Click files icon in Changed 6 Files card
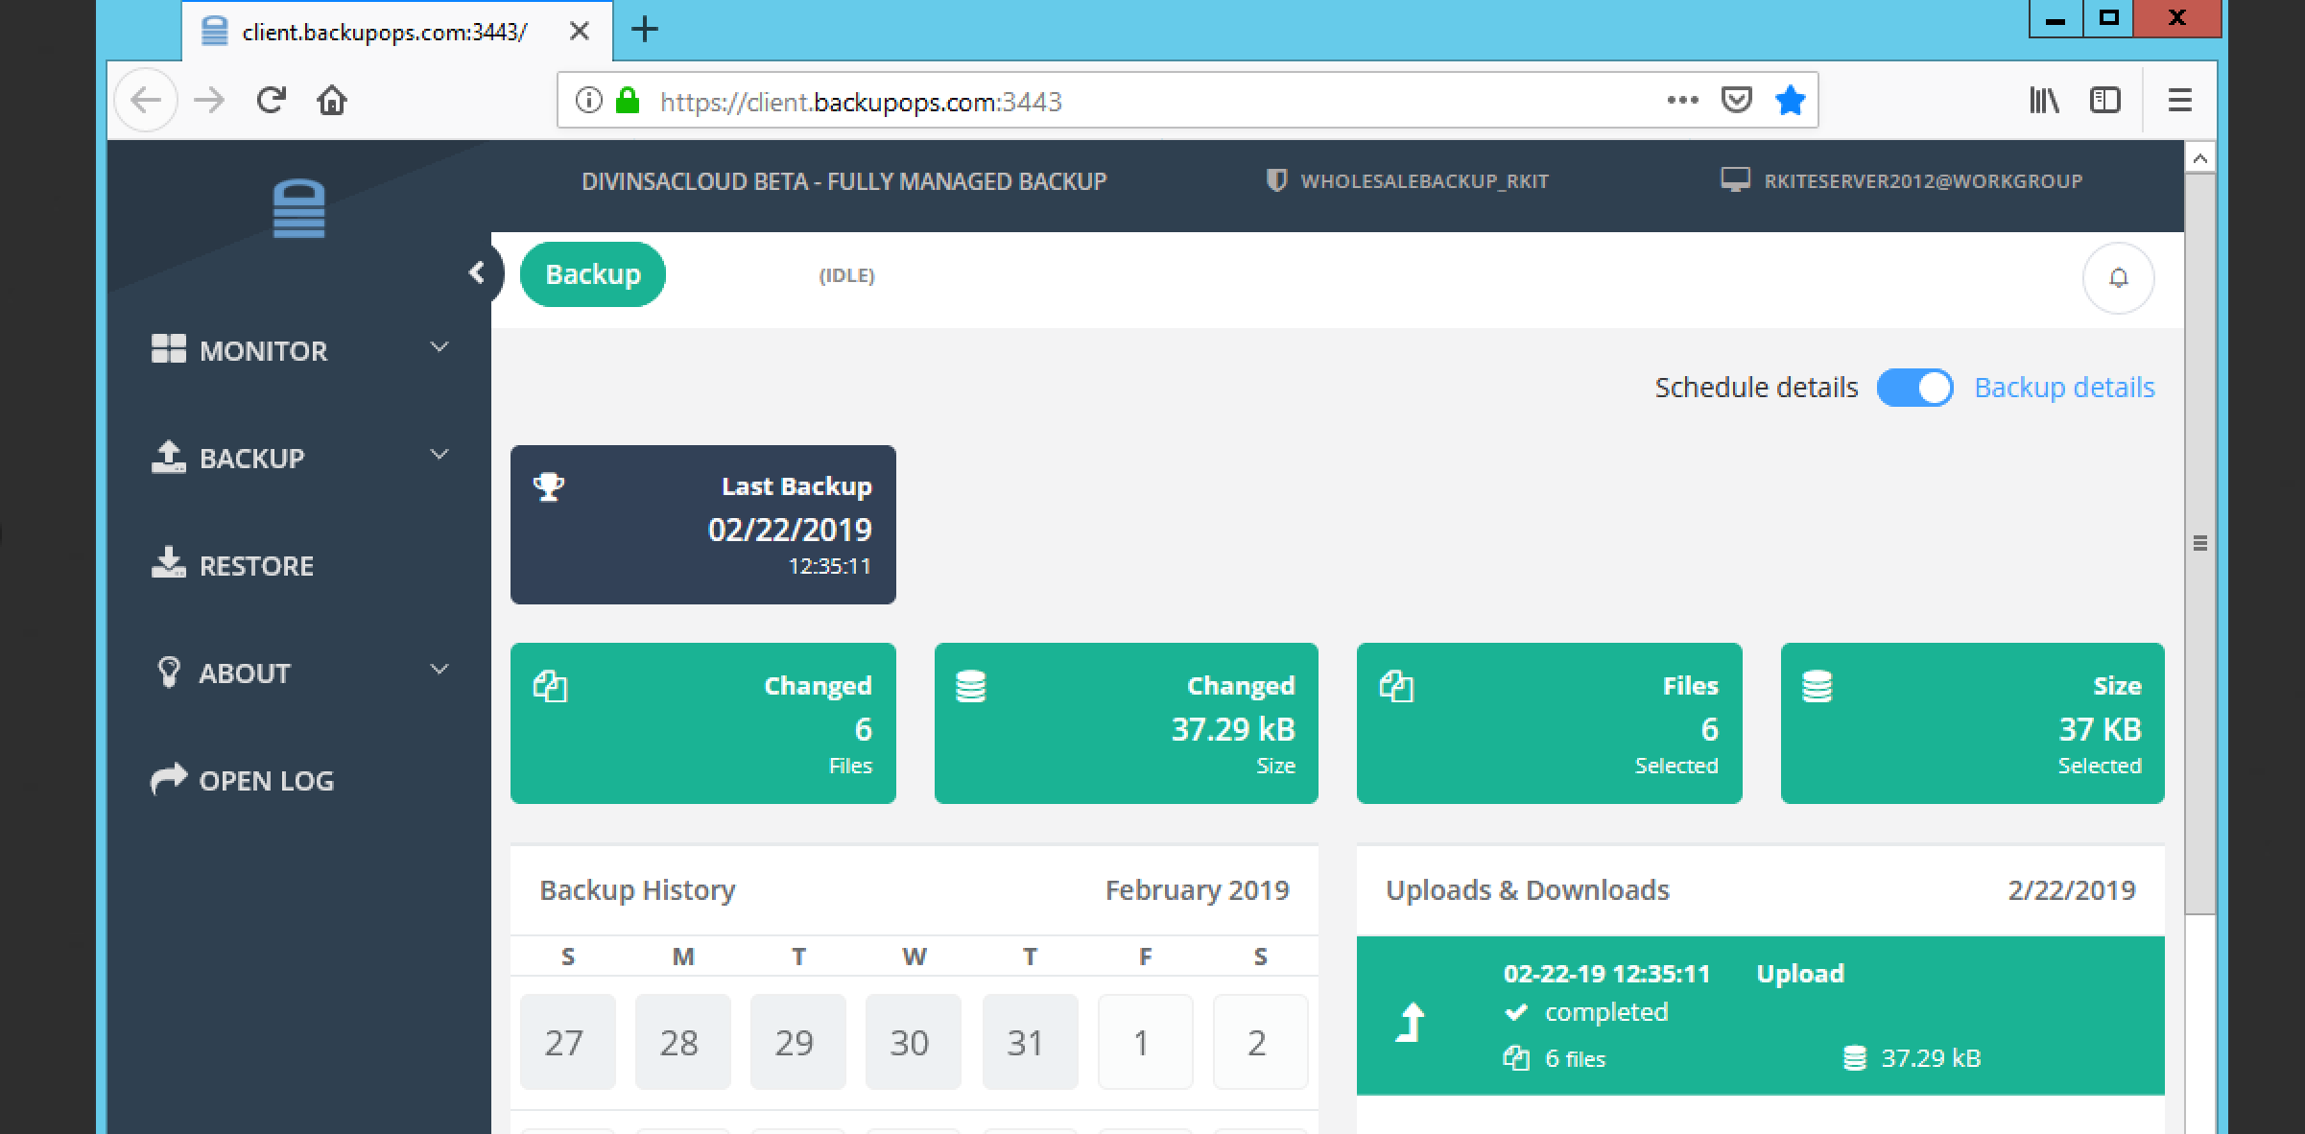 (x=550, y=687)
